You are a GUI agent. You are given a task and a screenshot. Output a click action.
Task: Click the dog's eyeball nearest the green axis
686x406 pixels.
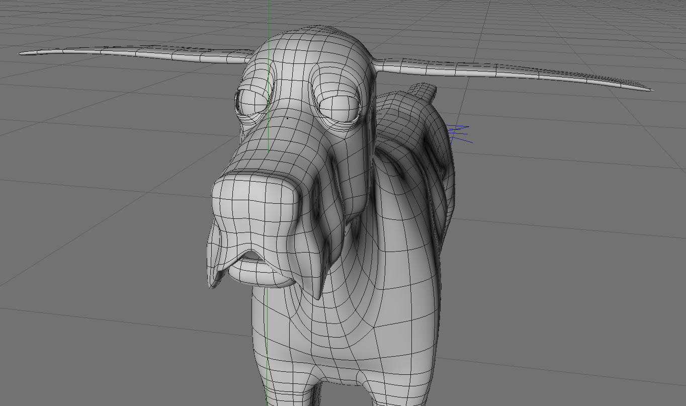pyautogui.click(x=252, y=103)
